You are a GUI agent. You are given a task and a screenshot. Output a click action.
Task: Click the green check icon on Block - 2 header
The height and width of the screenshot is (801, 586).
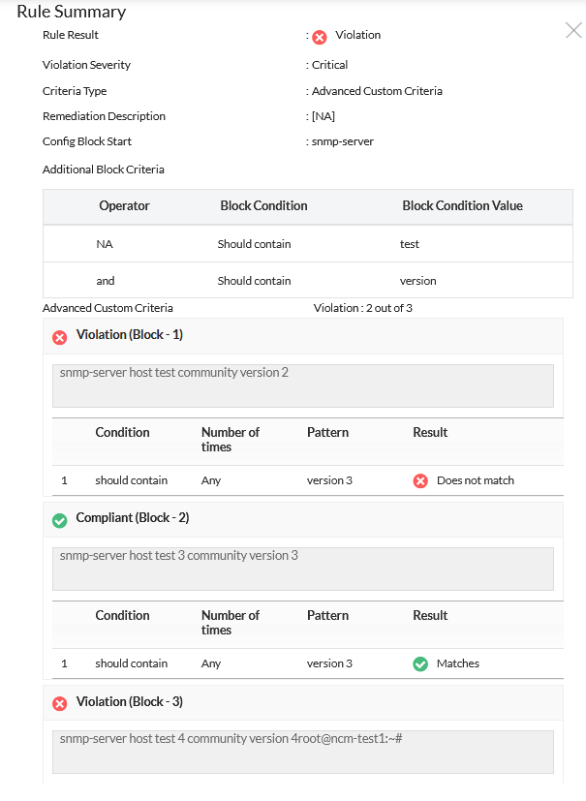point(59,520)
